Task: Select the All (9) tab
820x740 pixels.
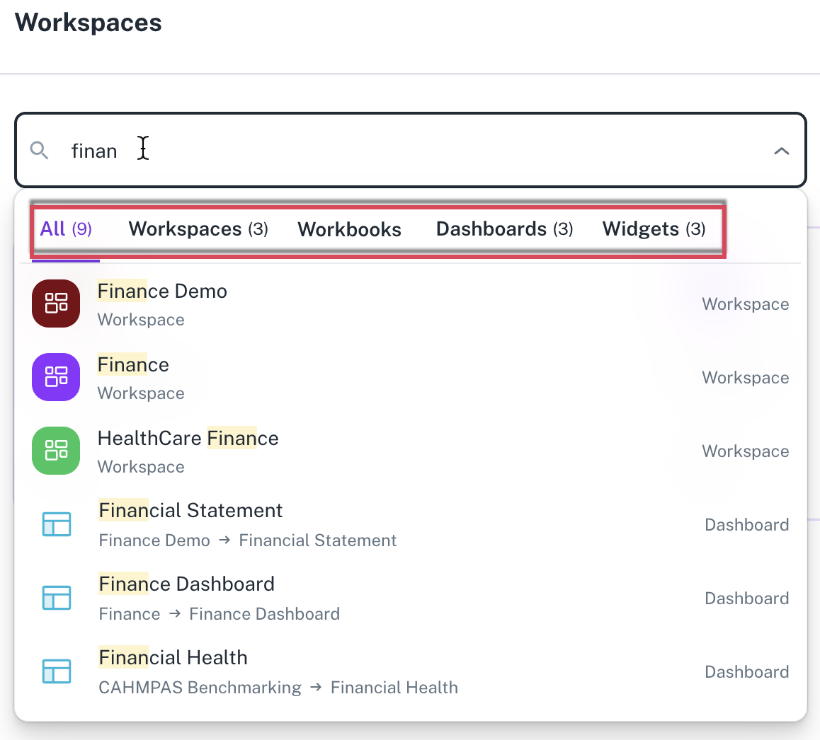Action: pyautogui.click(x=66, y=229)
